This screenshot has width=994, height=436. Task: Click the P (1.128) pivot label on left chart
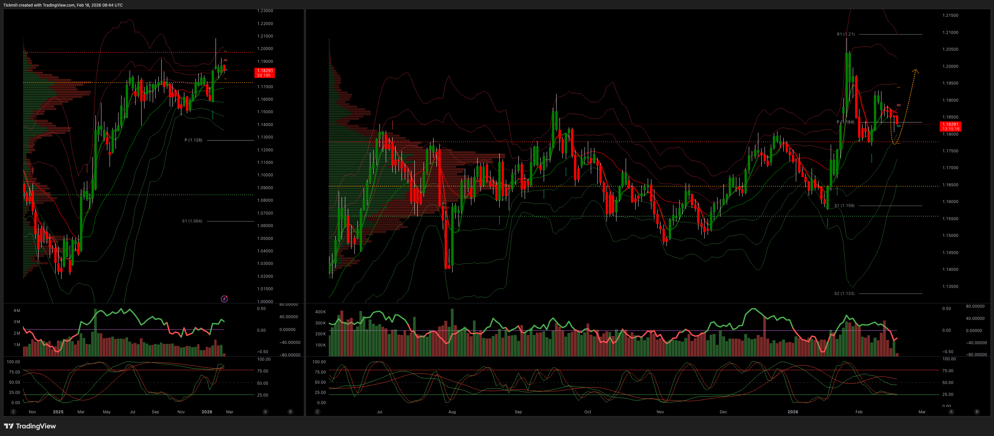(193, 140)
